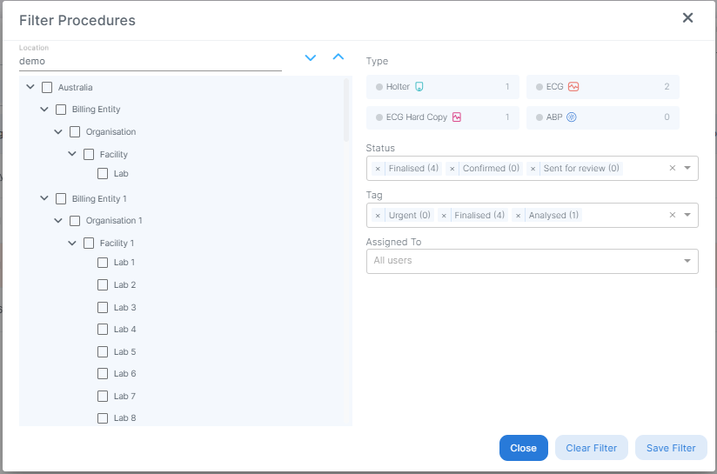Collapse all locations with up chevron
Viewport: 717px width, 474px height.
pyautogui.click(x=338, y=57)
